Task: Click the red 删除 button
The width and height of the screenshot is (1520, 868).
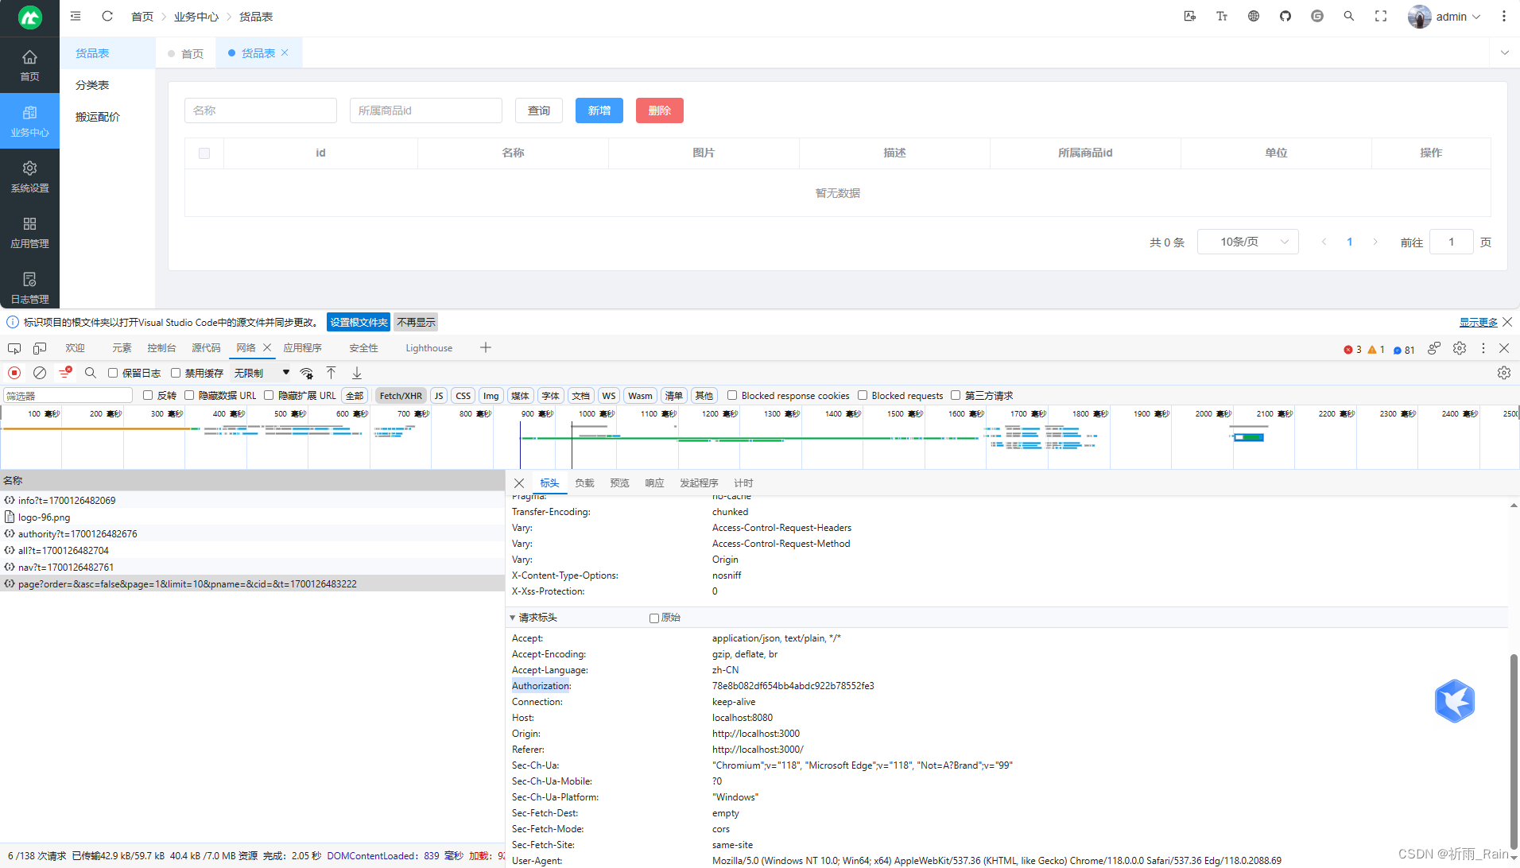Action: (660, 110)
